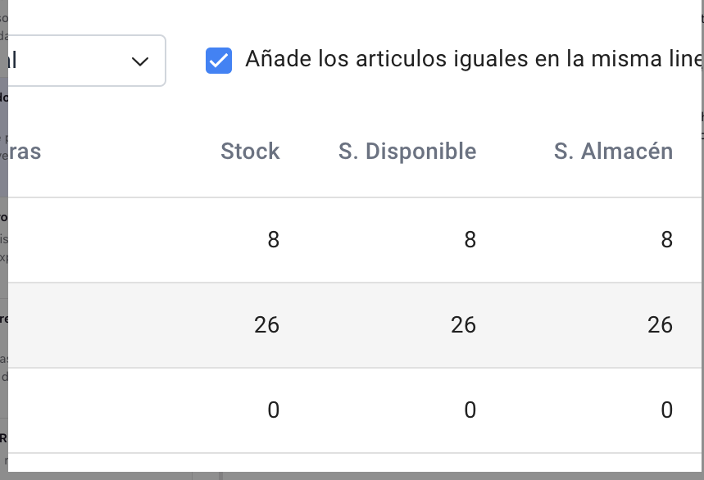Pick the S. Almacén cell showing 0
Image resolution: width=704 pixels, height=480 pixels.
coord(666,410)
